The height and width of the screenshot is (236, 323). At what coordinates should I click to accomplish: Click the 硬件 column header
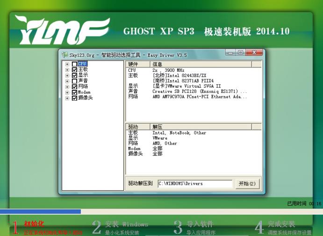click(x=137, y=64)
